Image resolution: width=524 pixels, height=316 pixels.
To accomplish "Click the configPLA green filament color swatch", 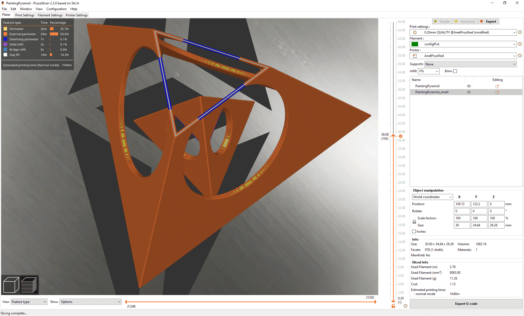I will 415,44.
